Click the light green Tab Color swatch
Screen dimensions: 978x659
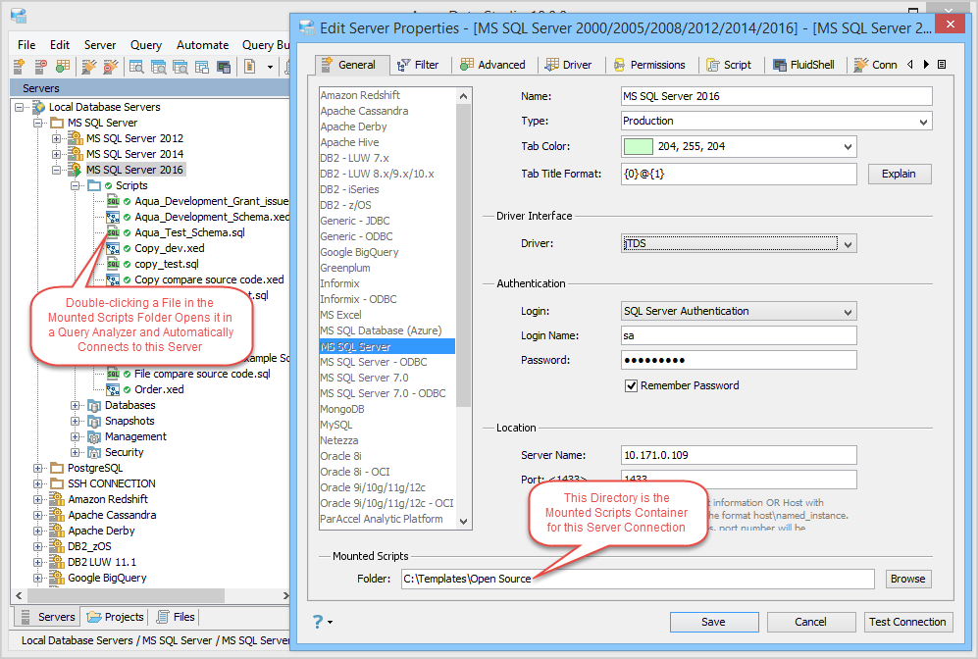(638, 146)
